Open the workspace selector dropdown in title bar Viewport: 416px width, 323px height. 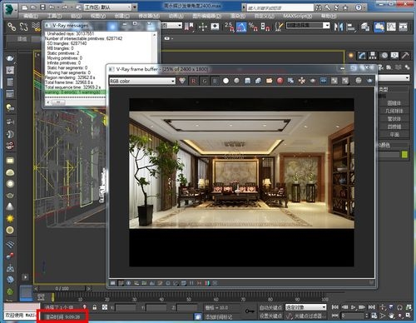coord(107,7)
